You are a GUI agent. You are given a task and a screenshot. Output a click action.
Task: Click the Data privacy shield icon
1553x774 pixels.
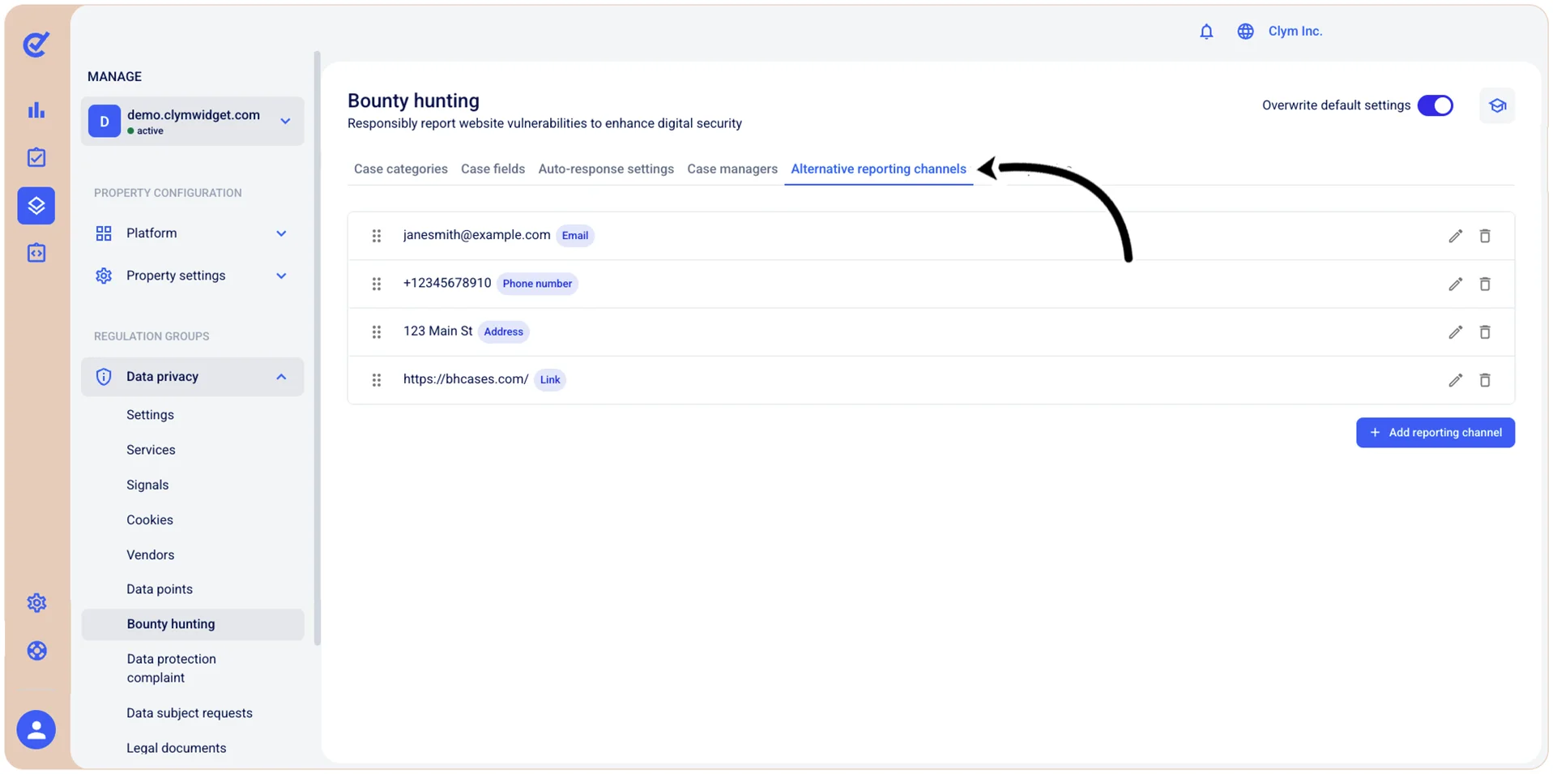tap(104, 377)
